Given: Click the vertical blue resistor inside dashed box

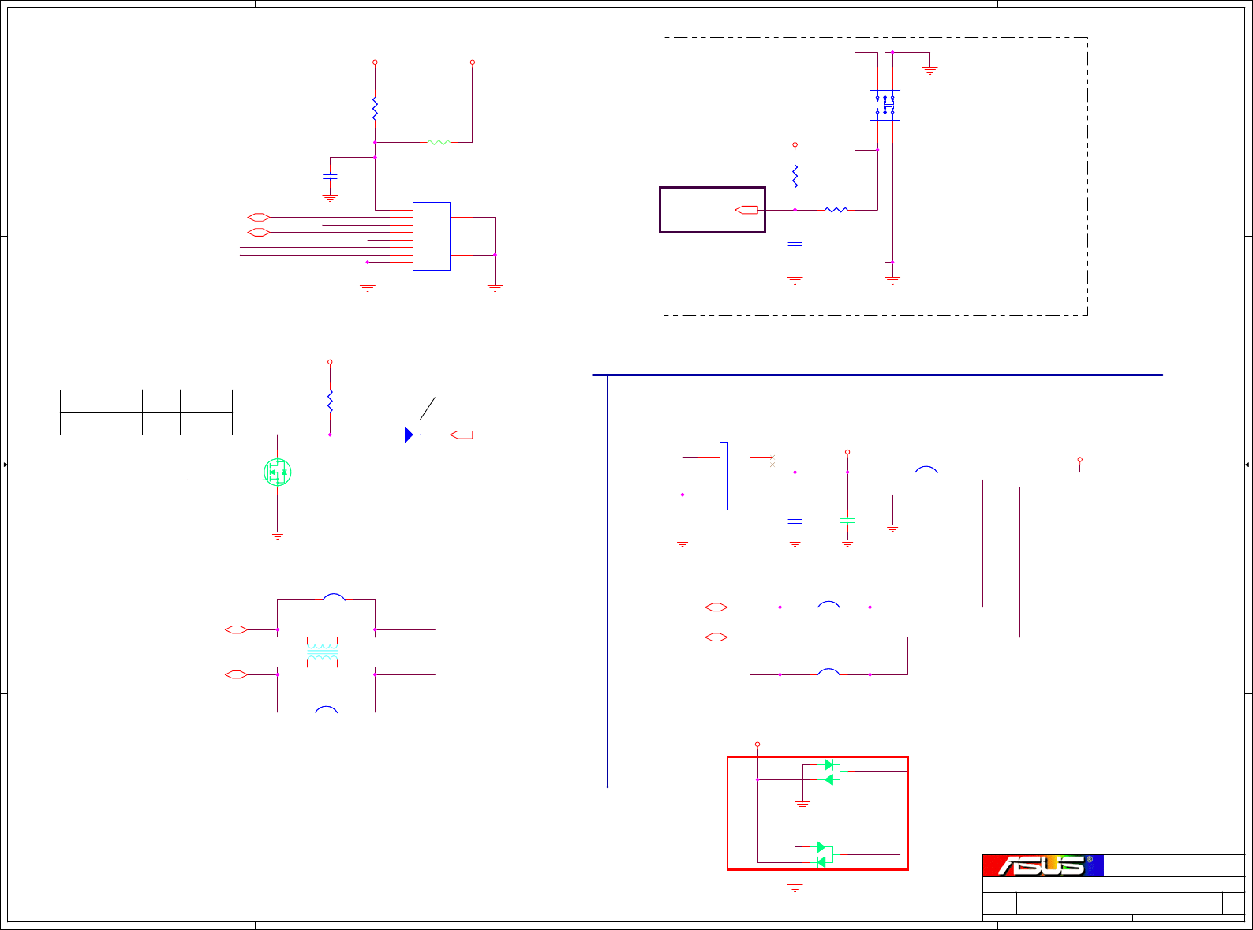Looking at the screenshot, I should point(795,175).
